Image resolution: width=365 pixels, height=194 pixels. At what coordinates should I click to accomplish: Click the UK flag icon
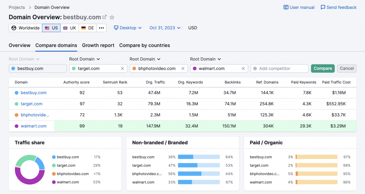pyautogui.click(x=66, y=28)
